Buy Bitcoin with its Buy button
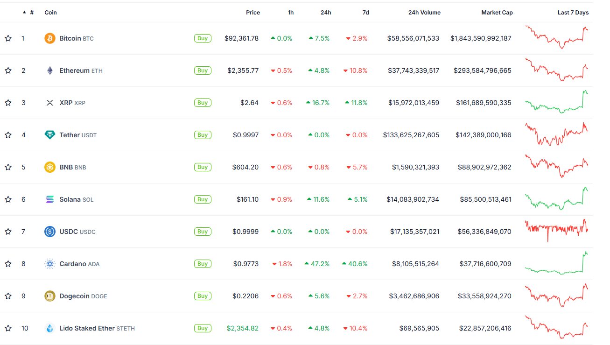Screen dimensions: 610x345 (x=203, y=38)
